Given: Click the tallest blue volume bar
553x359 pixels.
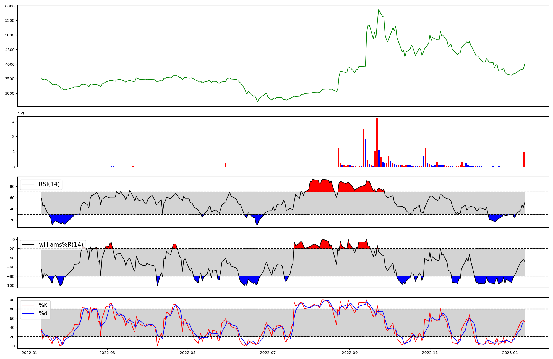Looking at the screenshot, I should 365,153.
